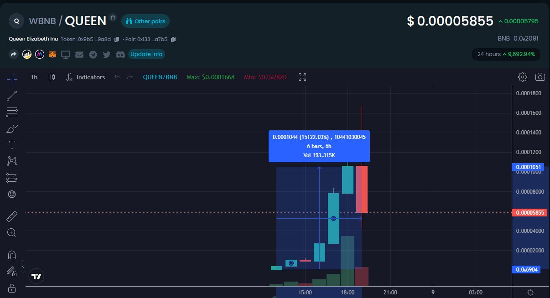Click the 03:00 time axis label

(475, 292)
